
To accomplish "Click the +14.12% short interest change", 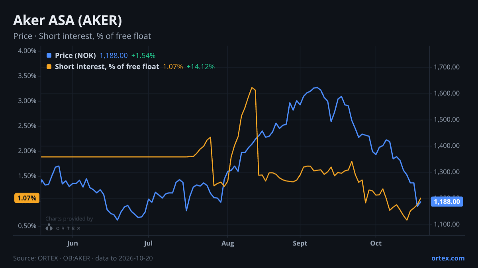I will coord(200,67).
